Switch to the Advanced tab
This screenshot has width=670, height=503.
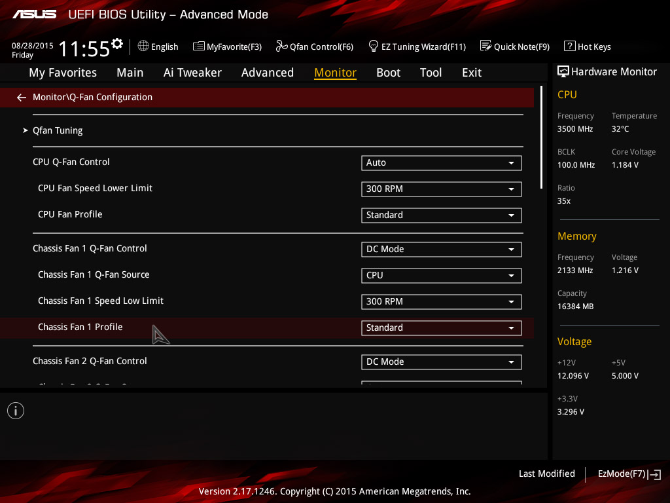point(268,73)
